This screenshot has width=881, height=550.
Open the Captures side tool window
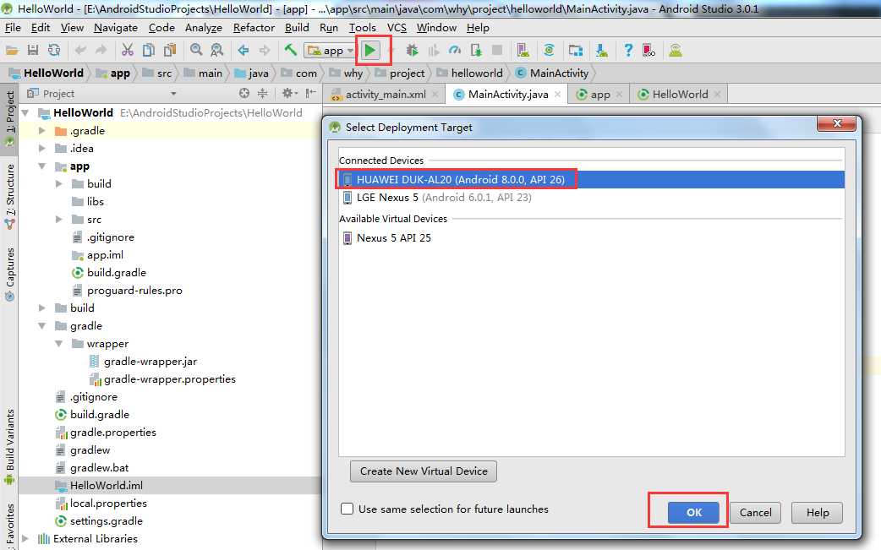click(9, 274)
